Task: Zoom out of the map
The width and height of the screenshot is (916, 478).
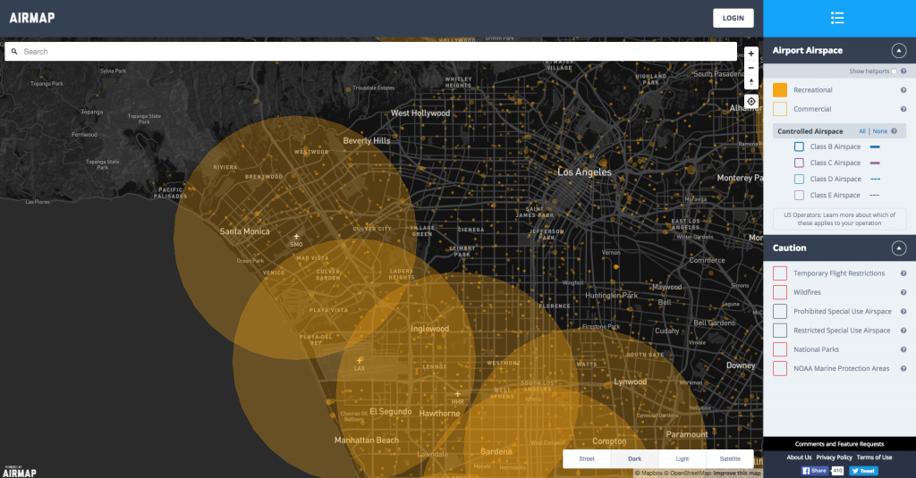Action: (x=751, y=68)
